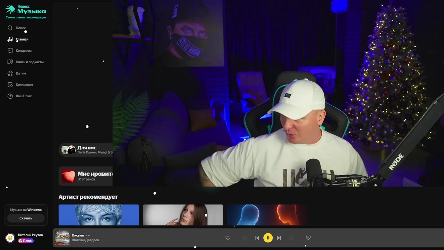444x250 pixels.
Task: Click the Скачать button
Action: (x=26, y=218)
